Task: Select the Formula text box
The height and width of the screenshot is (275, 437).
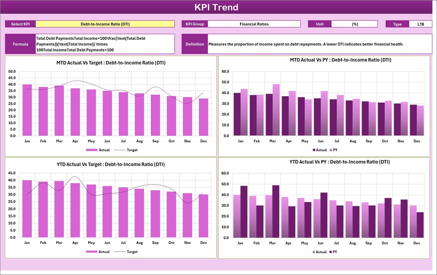Action: pyautogui.click(x=105, y=44)
